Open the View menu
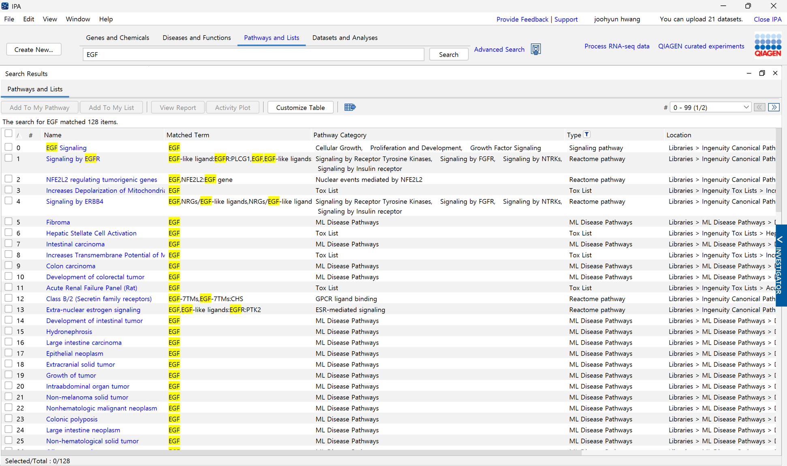The image size is (787, 466). pos(50,19)
